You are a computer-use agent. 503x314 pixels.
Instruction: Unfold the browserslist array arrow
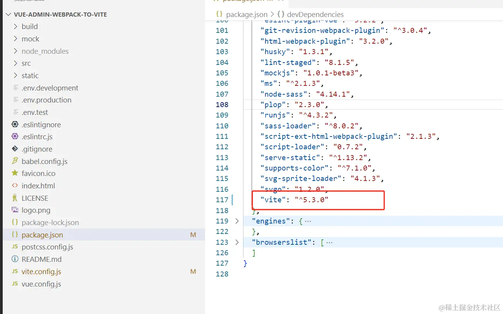237,242
